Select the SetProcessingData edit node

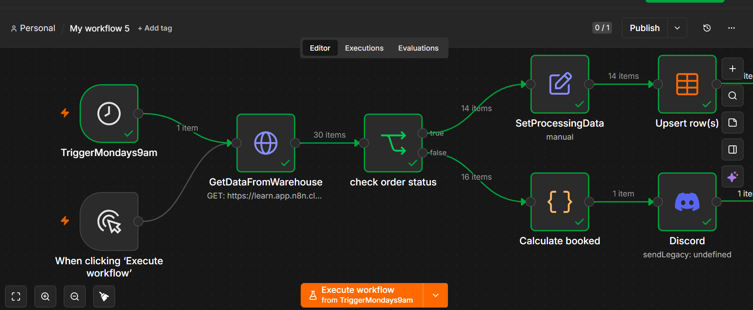pos(560,84)
